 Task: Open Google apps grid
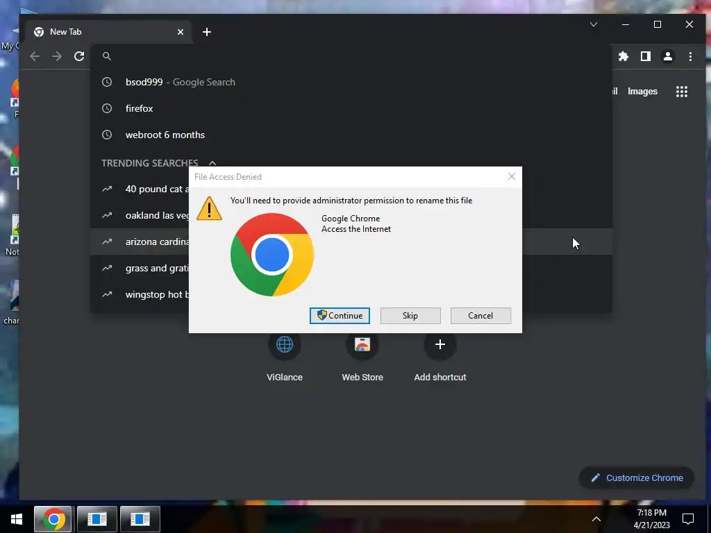682,92
